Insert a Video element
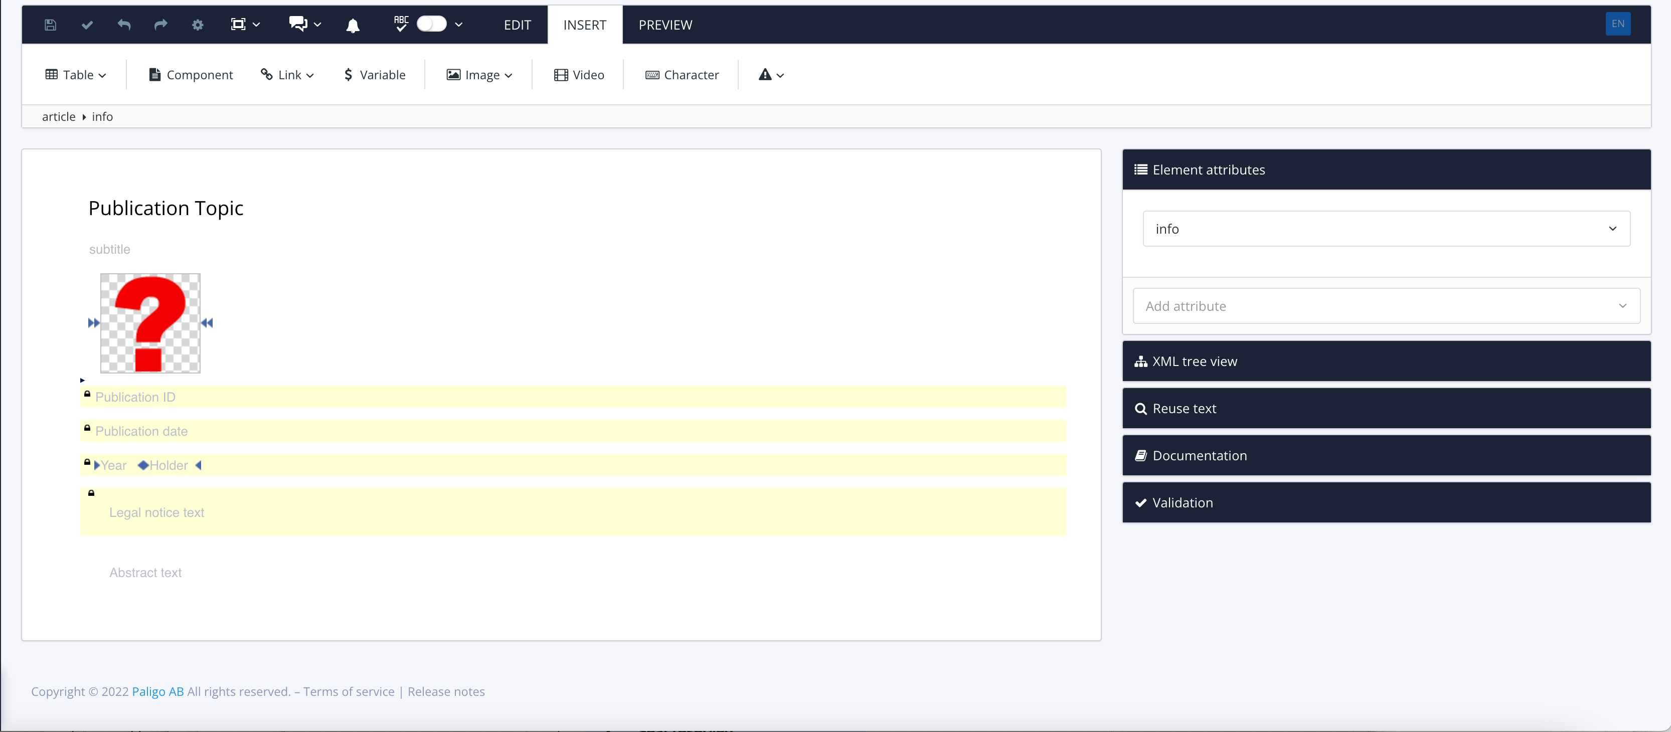 tap(579, 75)
